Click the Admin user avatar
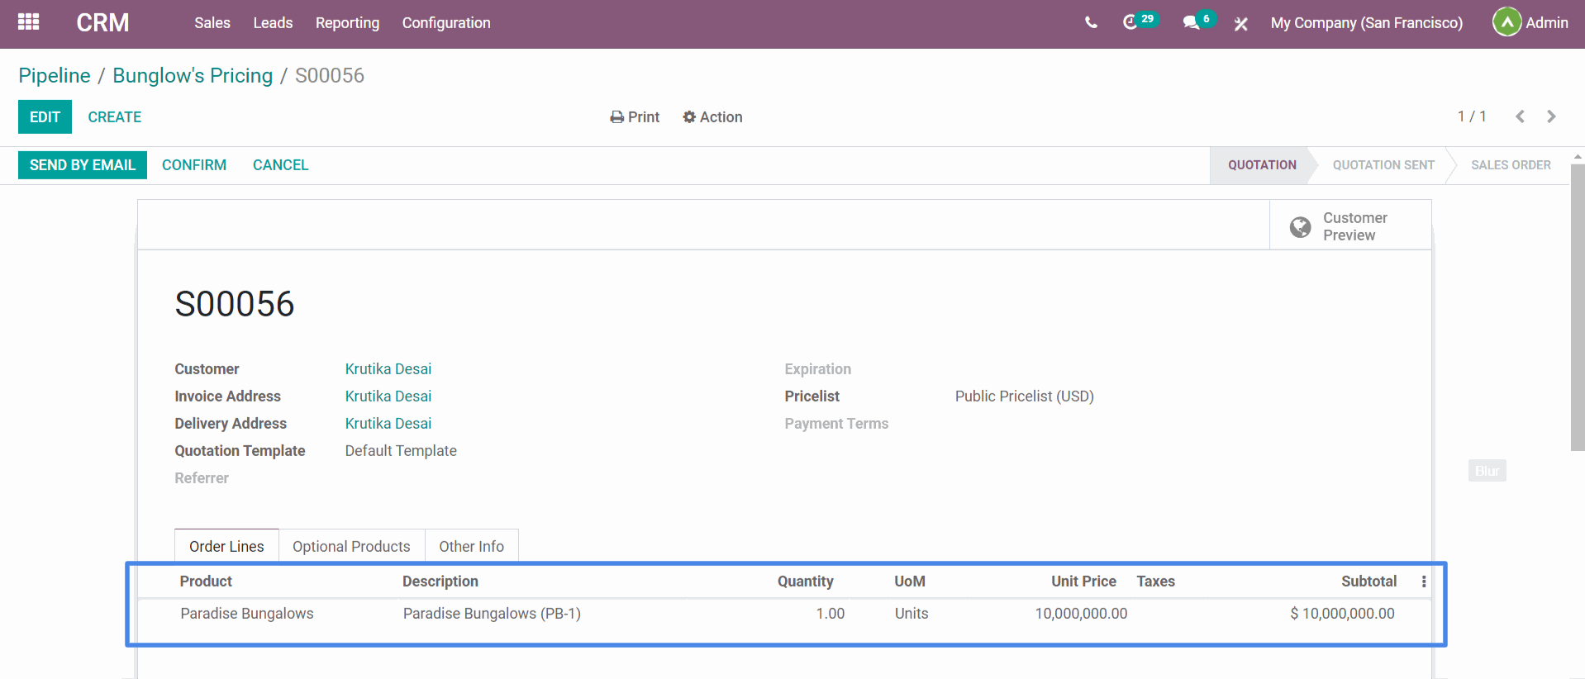Screen dimensions: 1585x679 click(1506, 22)
